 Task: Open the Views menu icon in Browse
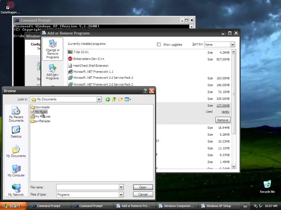tap(128, 99)
